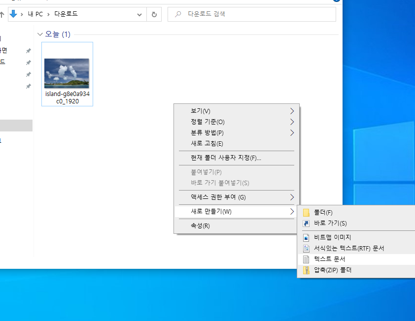Screen dimensions: 415x321
Task: Open the address bar history dropdown
Action: pyautogui.click(x=139, y=15)
